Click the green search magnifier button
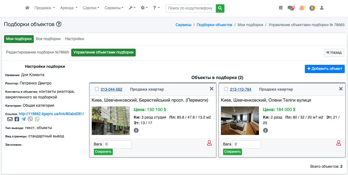This screenshot has width=348, height=175. tap(220, 8)
